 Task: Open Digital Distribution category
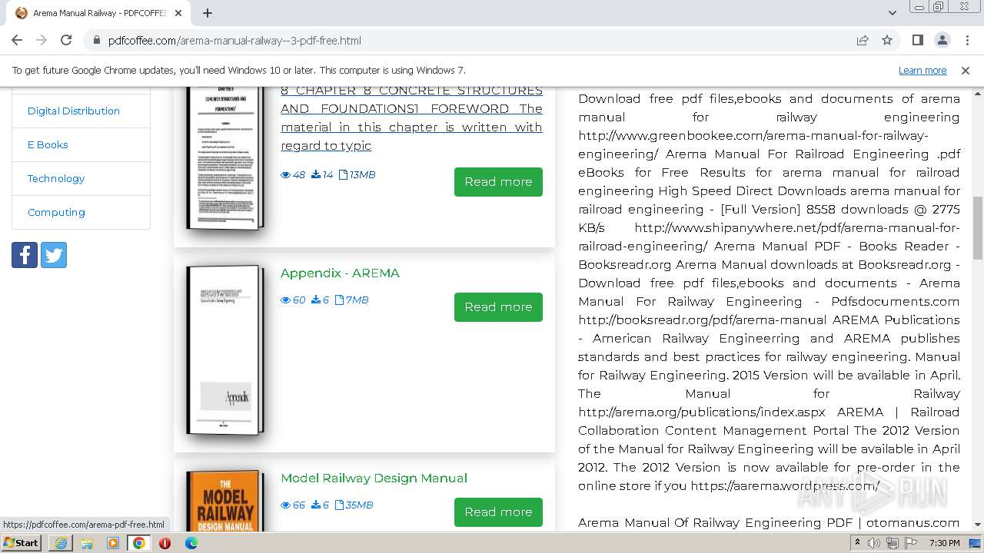pyautogui.click(x=74, y=111)
